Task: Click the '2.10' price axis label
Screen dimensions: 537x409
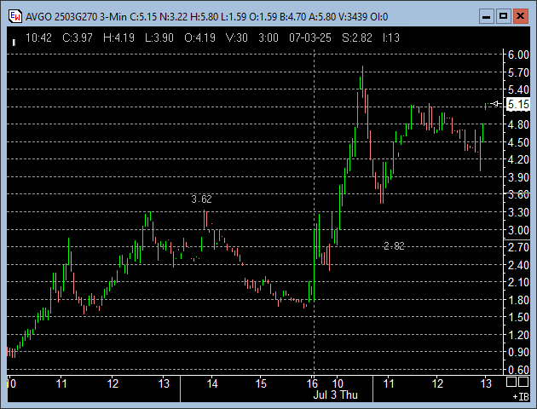Action: 518,283
